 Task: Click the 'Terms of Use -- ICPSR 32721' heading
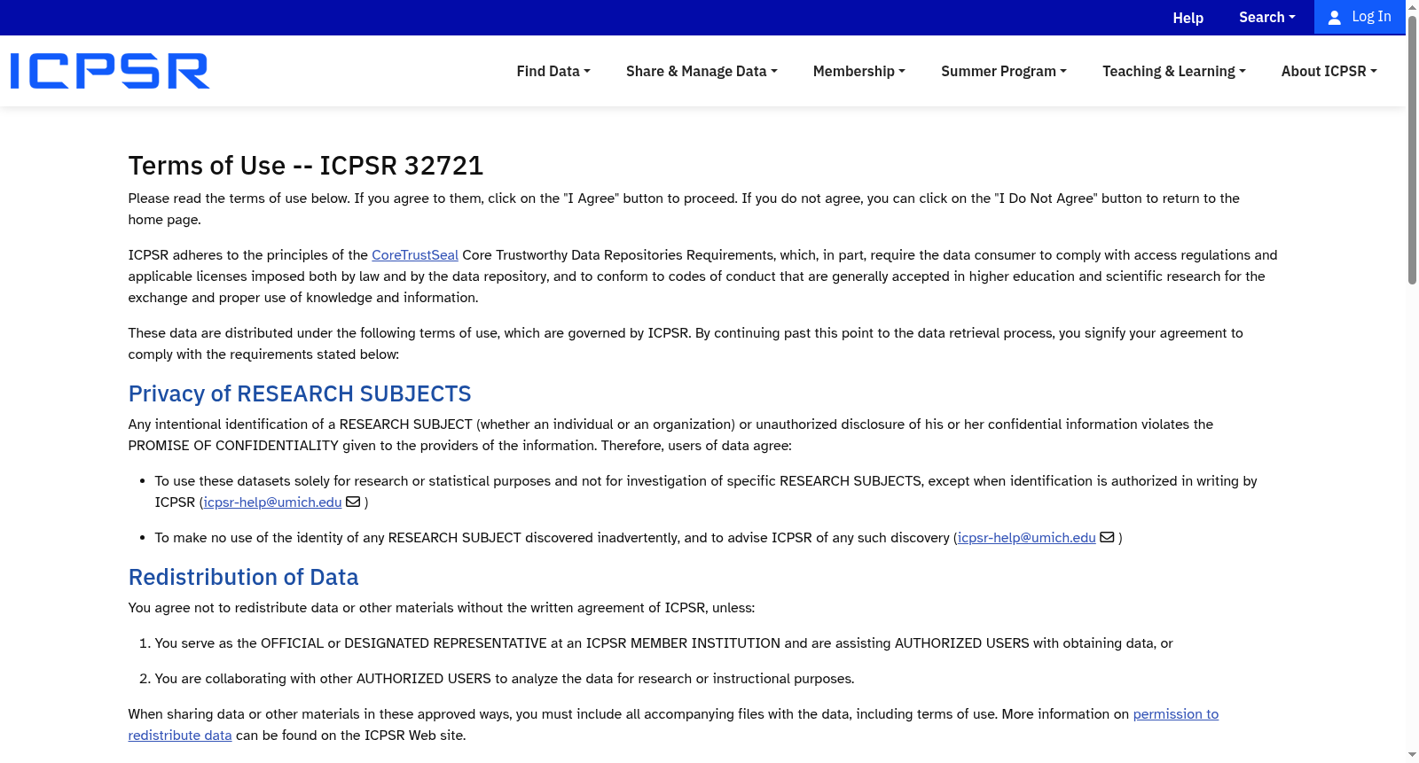click(x=306, y=166)
